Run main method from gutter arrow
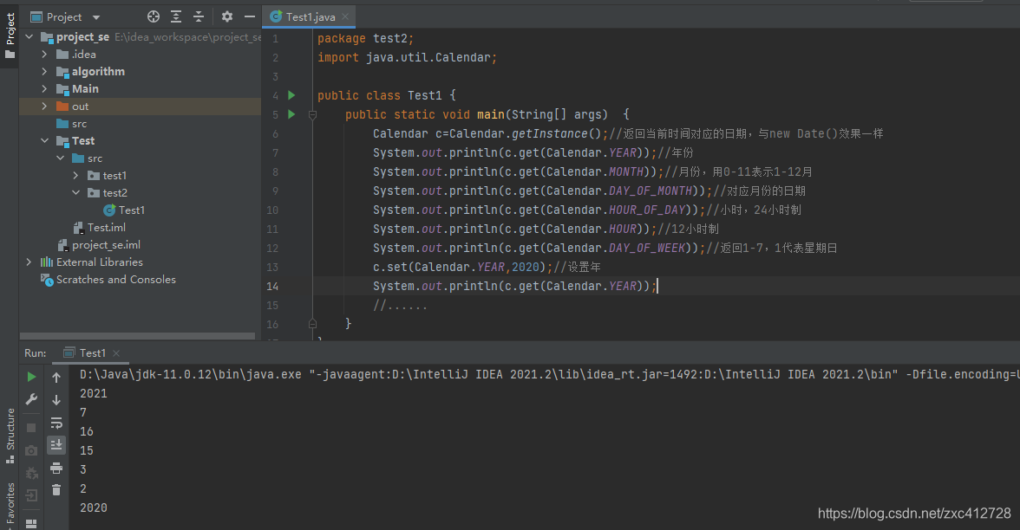Viewport: 1020px width, 530px height. pyautogui.click(x=291, y=114)
